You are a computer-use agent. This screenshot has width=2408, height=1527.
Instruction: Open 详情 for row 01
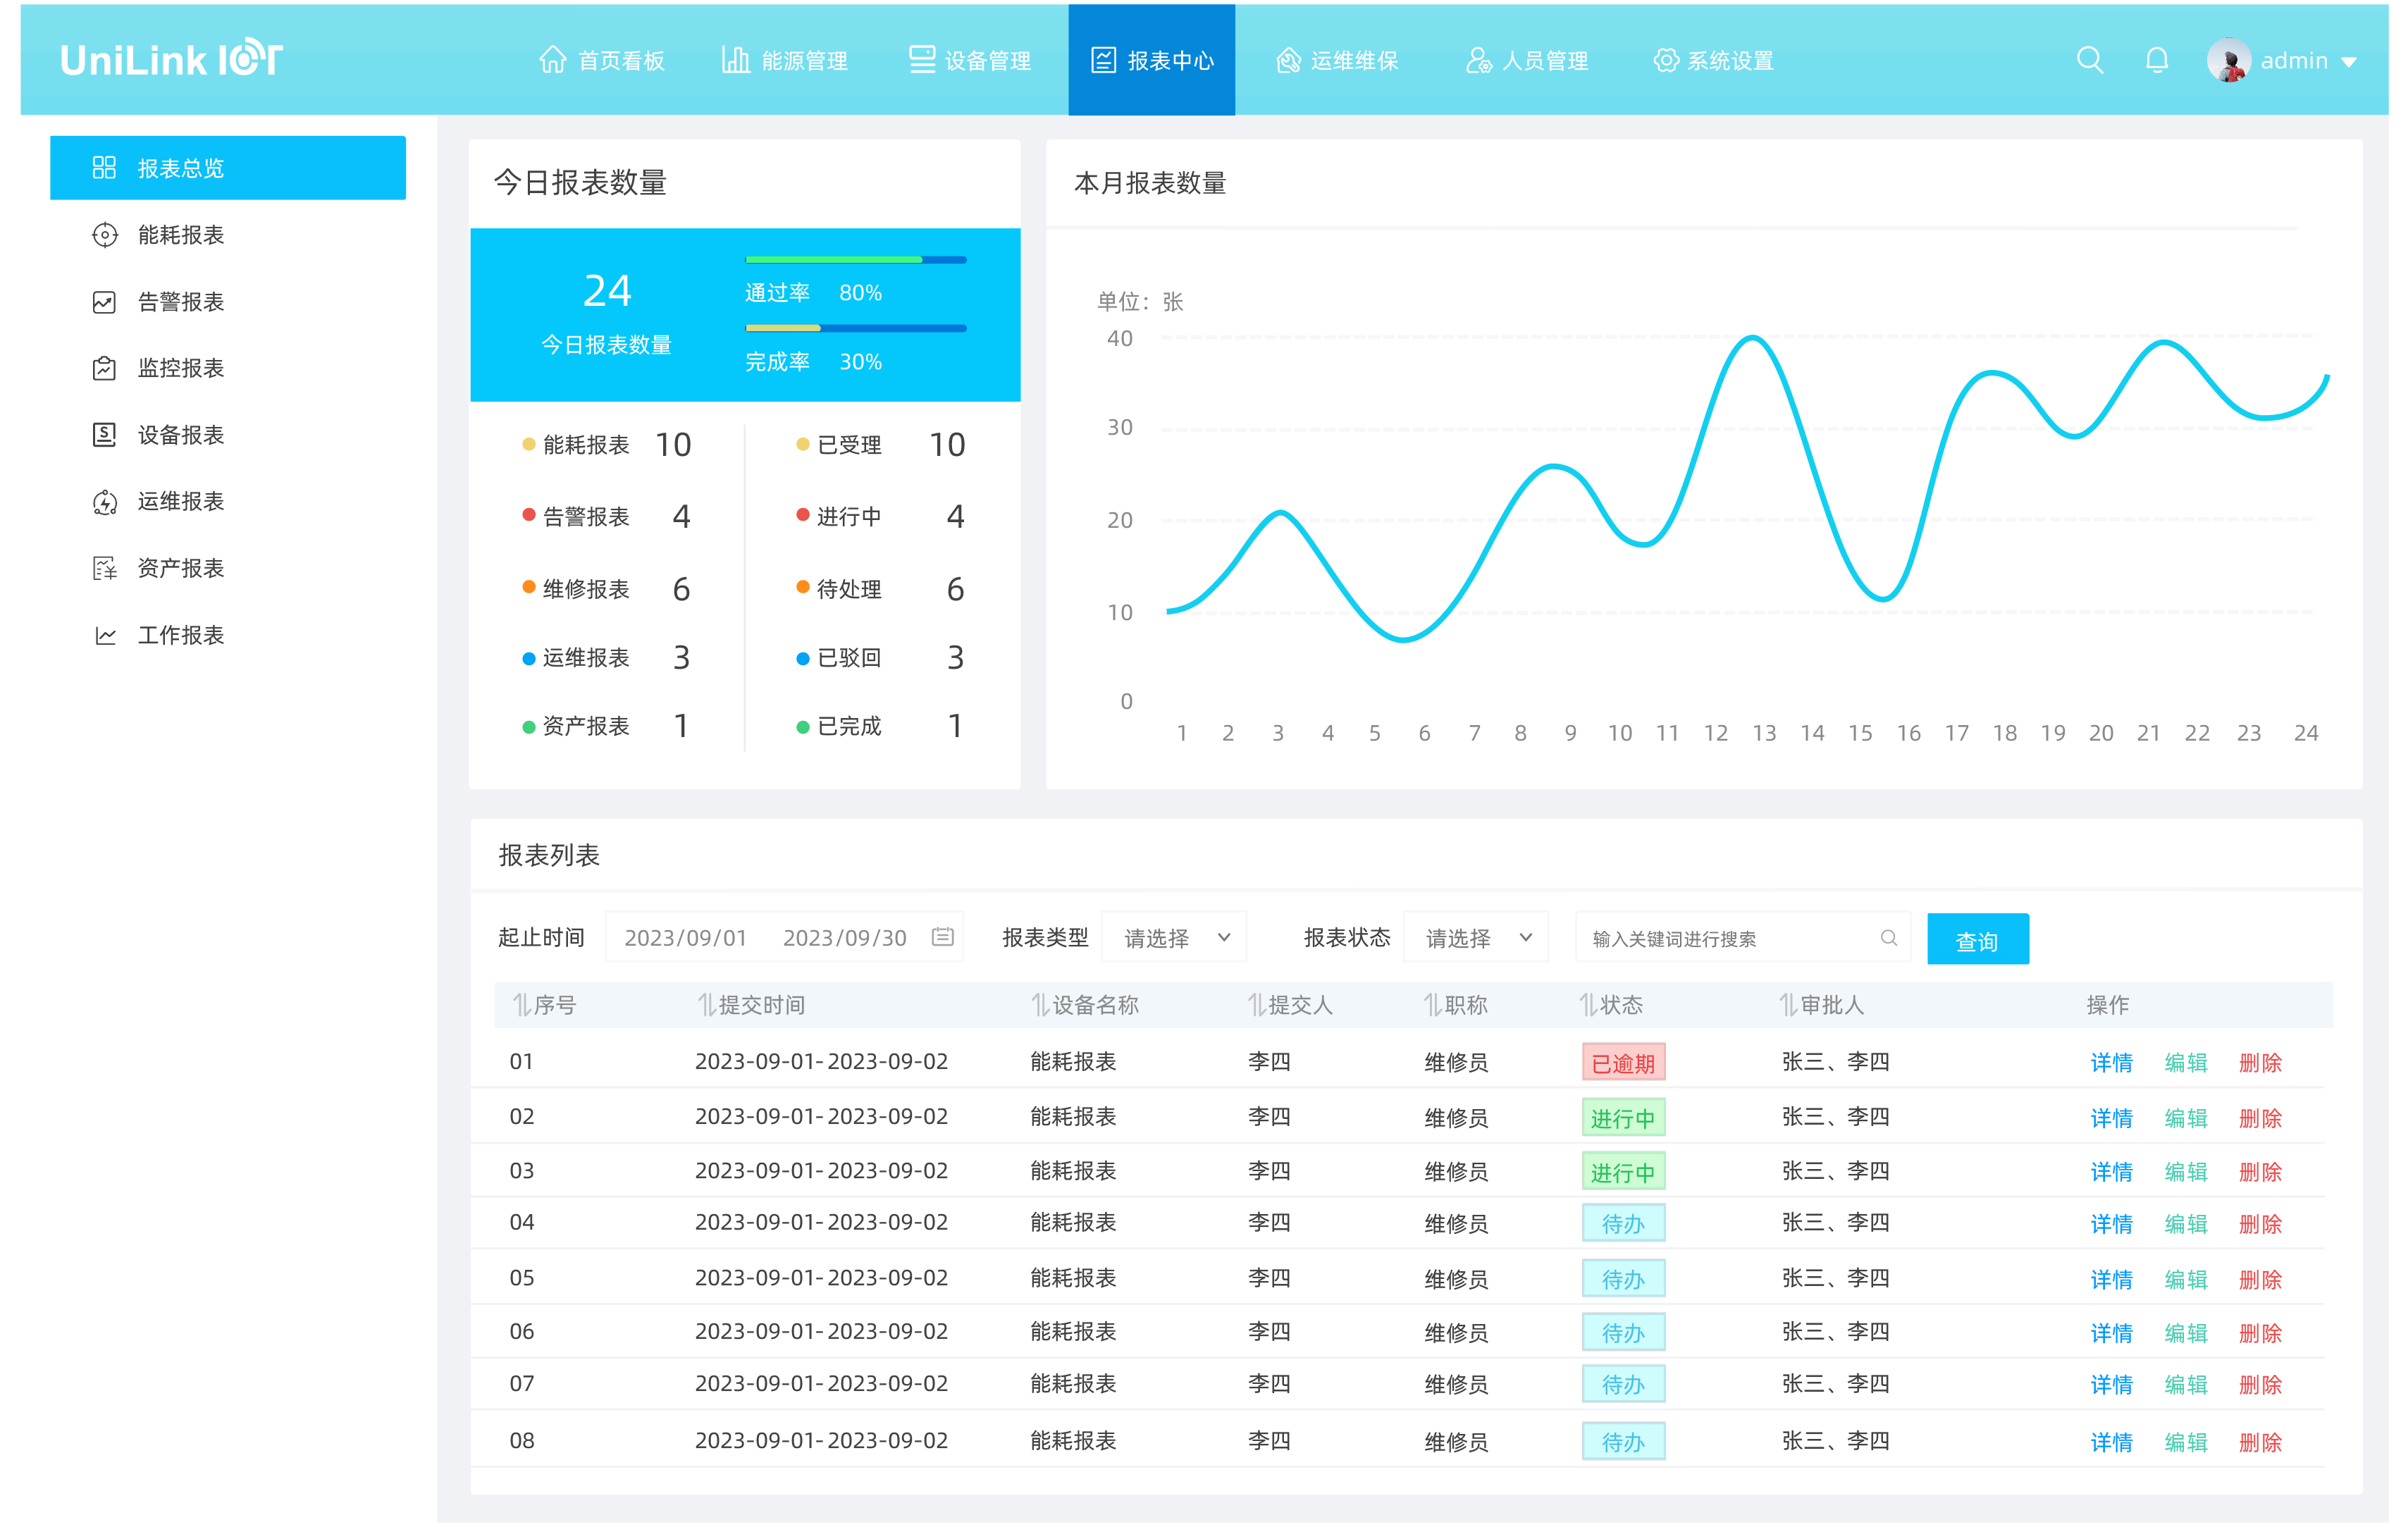click(2111, 1062)
